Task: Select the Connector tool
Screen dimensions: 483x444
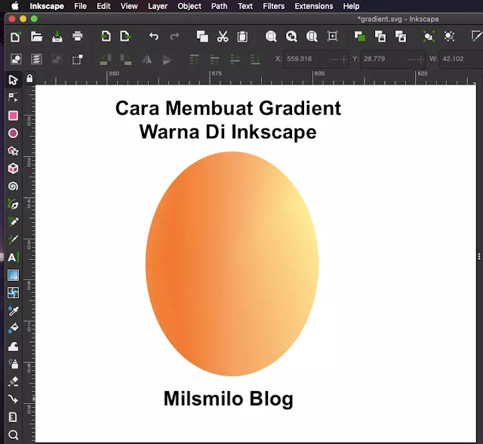Action: [14, 399]
